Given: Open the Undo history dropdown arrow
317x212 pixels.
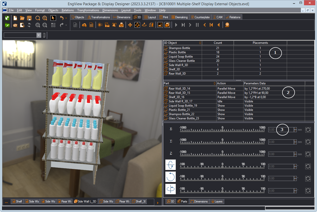Looking at the screenshot, I should [66, 18].
